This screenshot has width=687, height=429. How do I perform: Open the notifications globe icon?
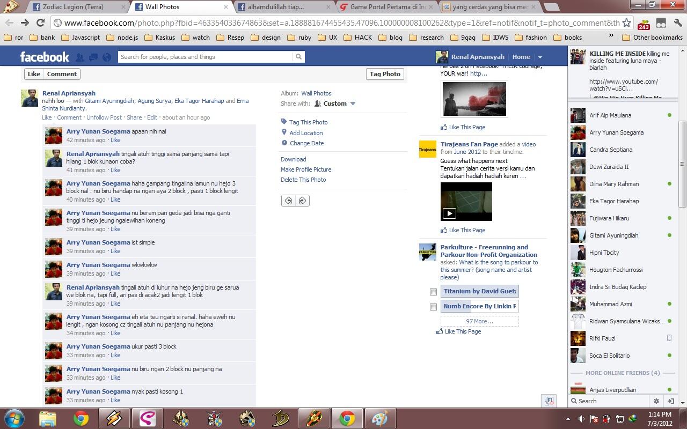click(x=107, y=57)
